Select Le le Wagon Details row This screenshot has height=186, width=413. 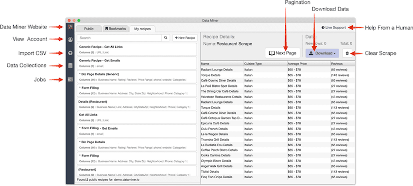point(277,134)
